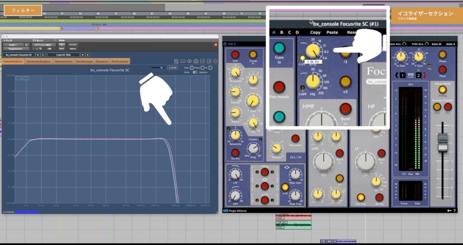The width and height of the screenshot is (463, 245).
Task: Open the notes icon in PluginDoctor toolbar
Action: pos(176,61)
